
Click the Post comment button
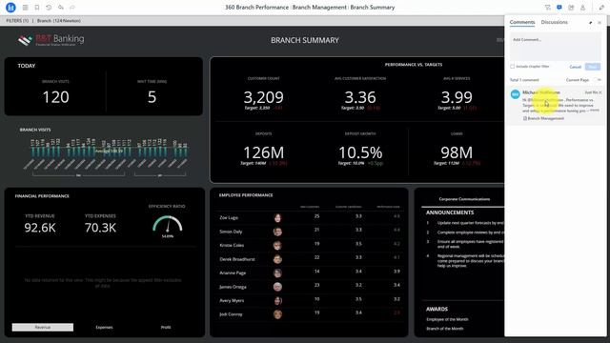[x=593, y=67]
